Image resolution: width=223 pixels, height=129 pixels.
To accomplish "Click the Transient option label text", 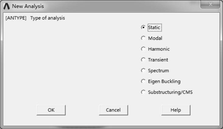I will pyautogui.click(x=158, y=60).
